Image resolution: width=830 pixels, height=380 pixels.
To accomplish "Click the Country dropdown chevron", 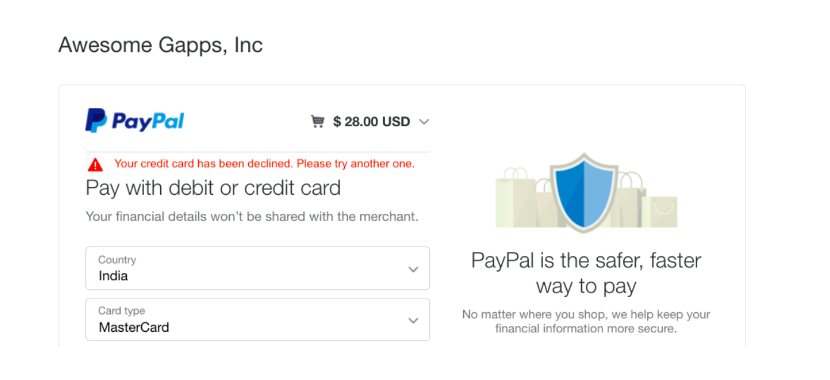I will (413, 269).
